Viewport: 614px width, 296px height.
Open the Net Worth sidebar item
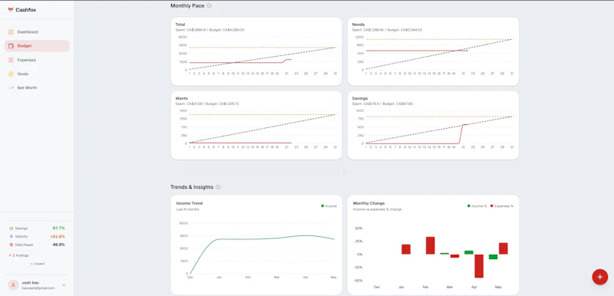(x=37, y=88)
